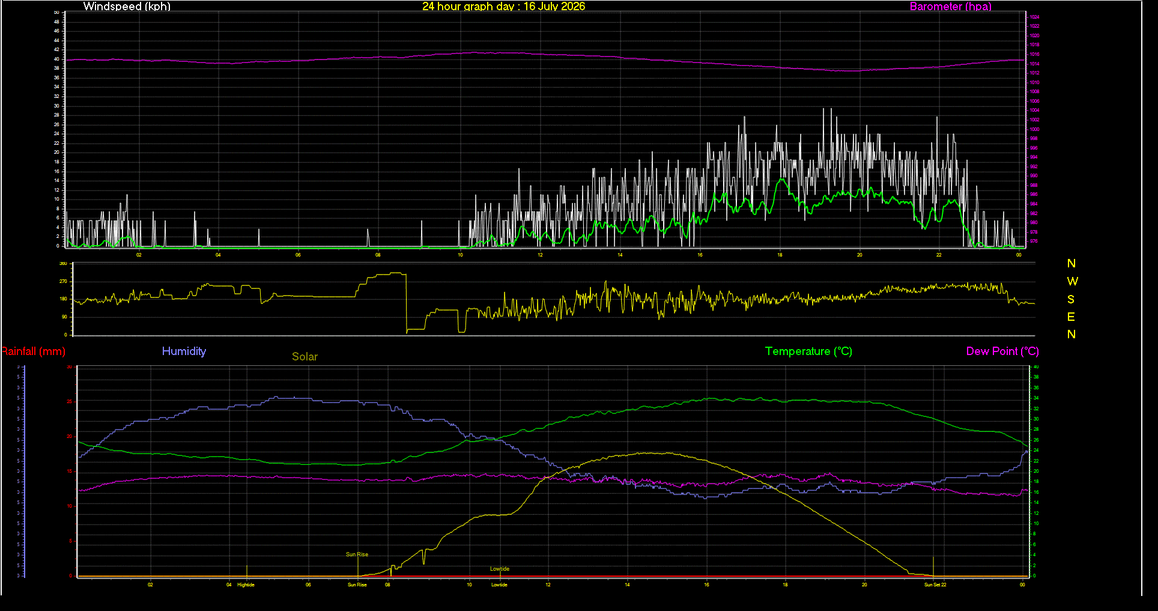Click hour '06' under the windspeed graph
This screenshot has width=1158, height=611.
pos(298,255)
